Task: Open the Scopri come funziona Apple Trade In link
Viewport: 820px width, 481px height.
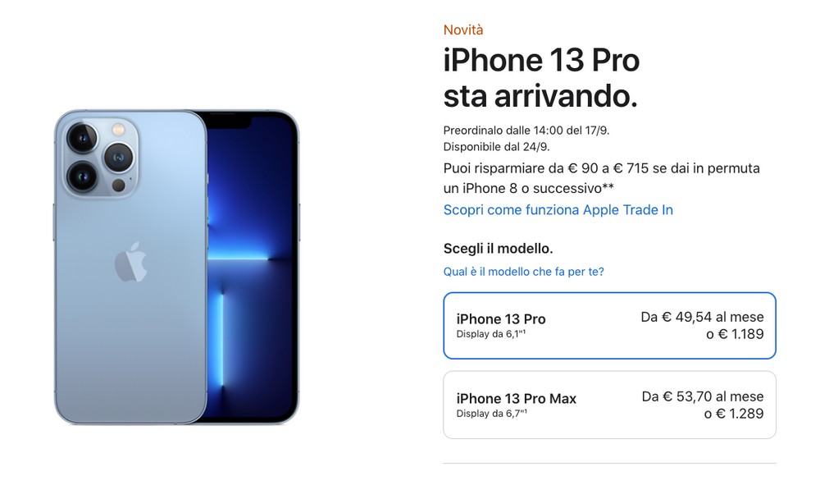Action: (x=558, y=210)
